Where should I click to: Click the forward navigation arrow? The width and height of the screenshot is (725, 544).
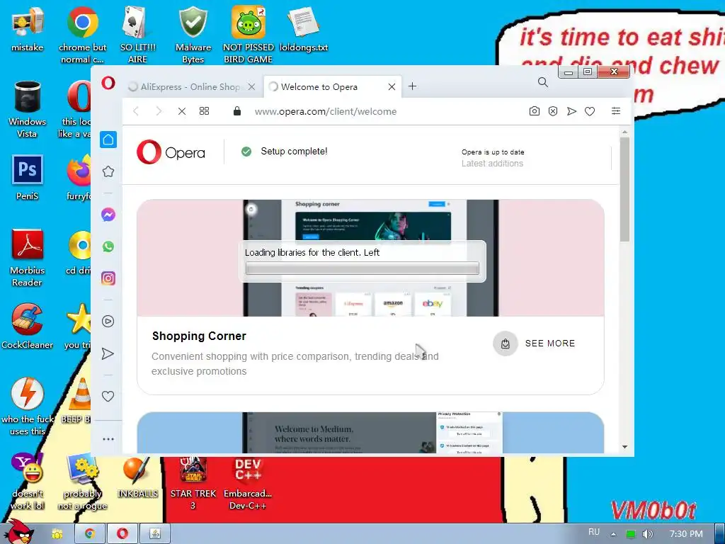pyautogui.click(x=159, y=111)
